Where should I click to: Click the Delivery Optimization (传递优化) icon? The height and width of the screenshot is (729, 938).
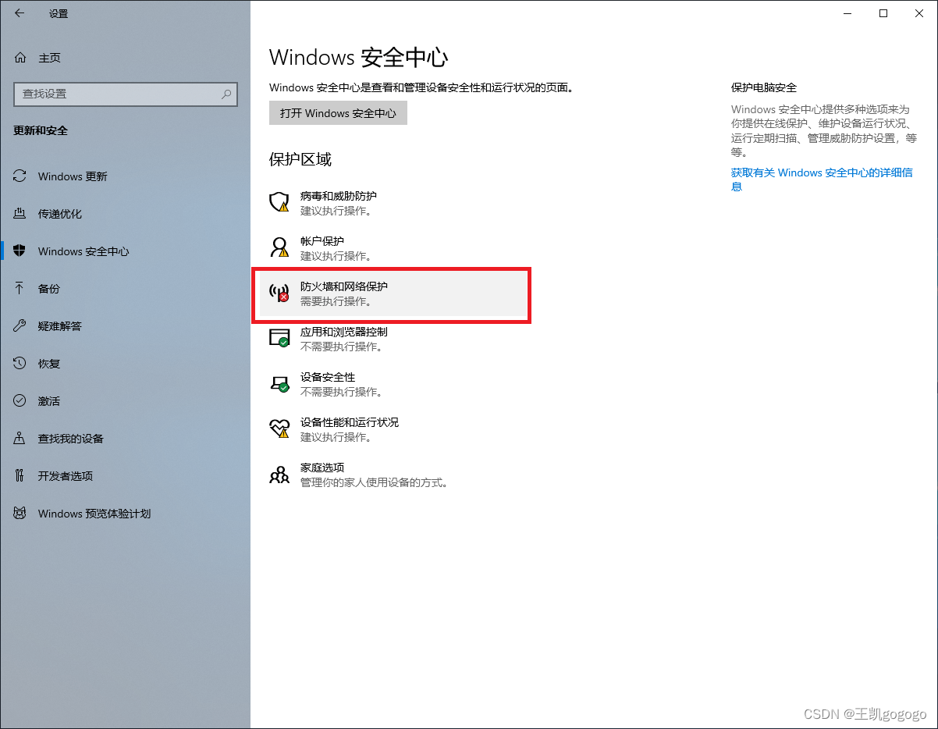20,214
